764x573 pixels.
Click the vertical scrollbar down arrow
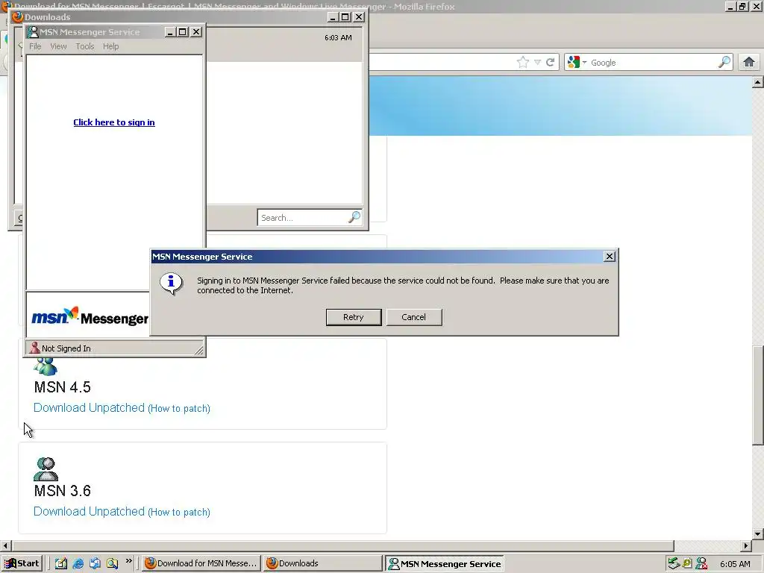pos(757,533)
